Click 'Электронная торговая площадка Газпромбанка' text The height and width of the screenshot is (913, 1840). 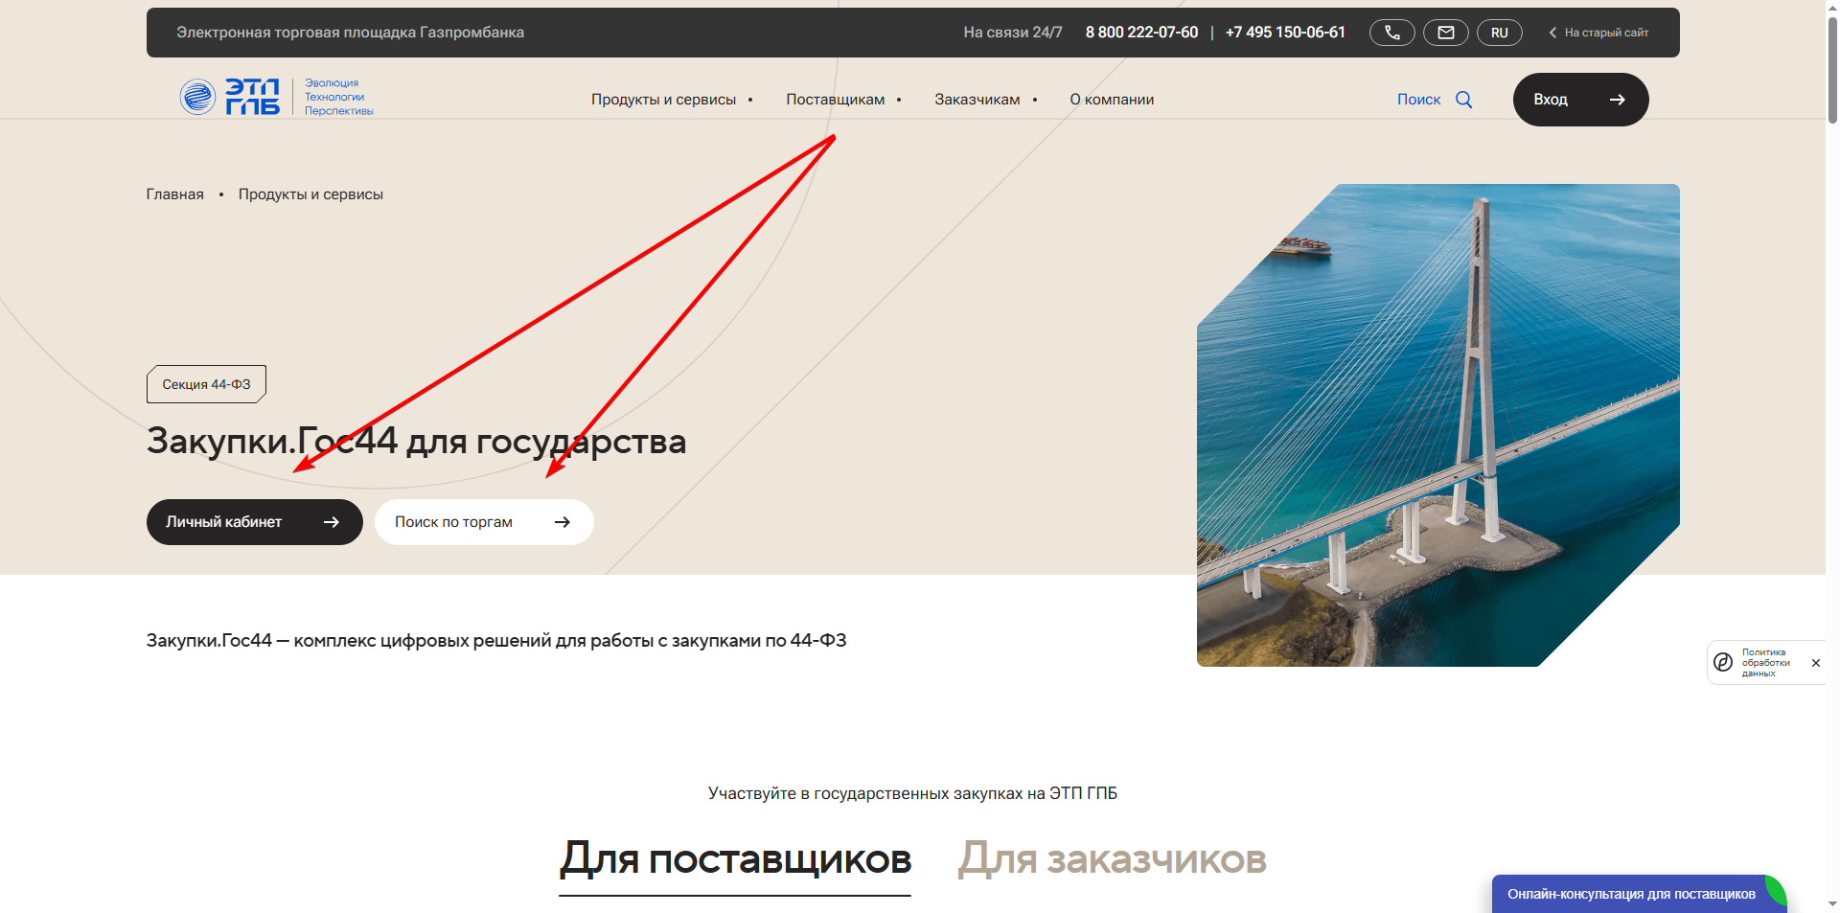point(350,33)
